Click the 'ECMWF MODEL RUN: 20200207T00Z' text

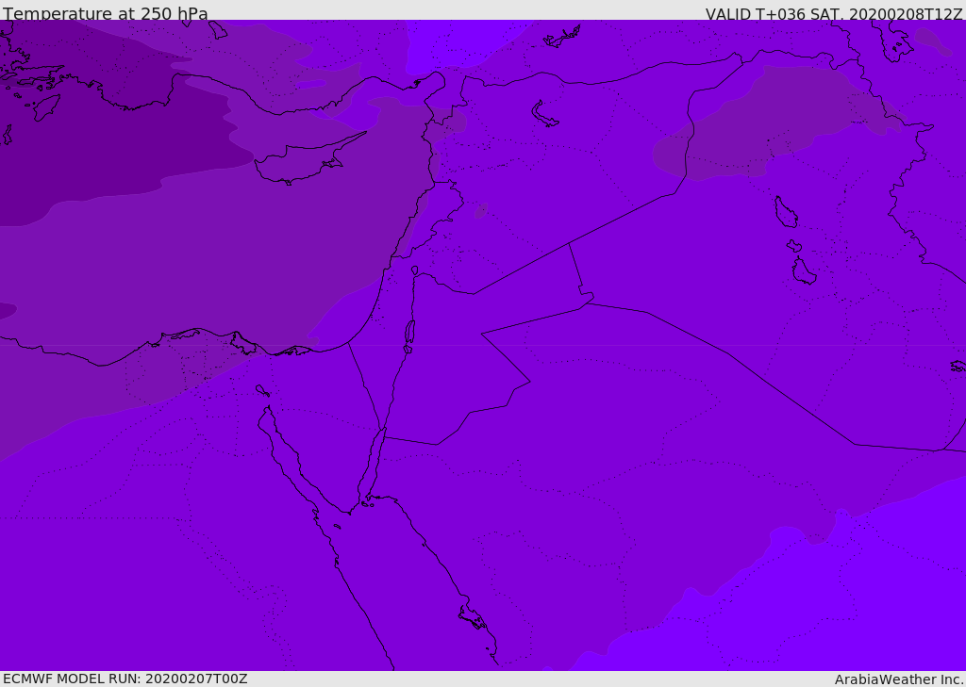125,679
